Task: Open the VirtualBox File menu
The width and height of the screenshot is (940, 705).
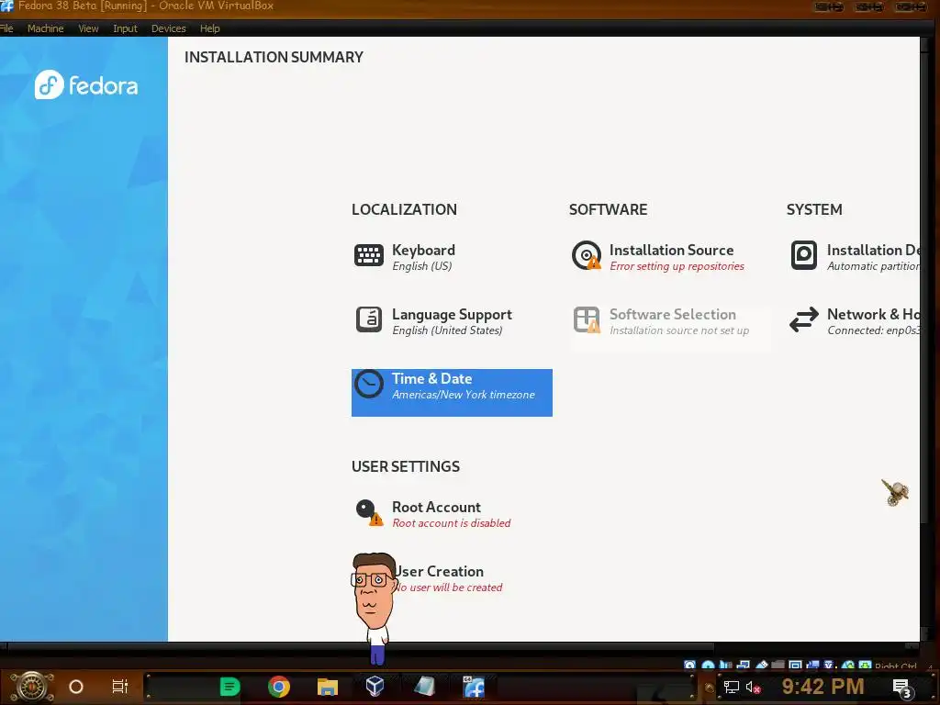Action: (x=6, y=28)
